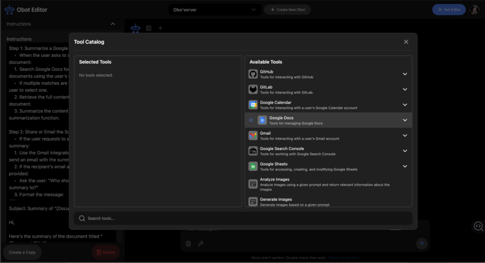Click the robot icon tab

pyautogui.click(x=135, y=28)
